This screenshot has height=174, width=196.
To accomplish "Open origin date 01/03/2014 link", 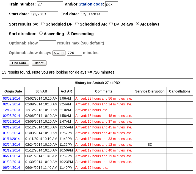I will (12, 133).
